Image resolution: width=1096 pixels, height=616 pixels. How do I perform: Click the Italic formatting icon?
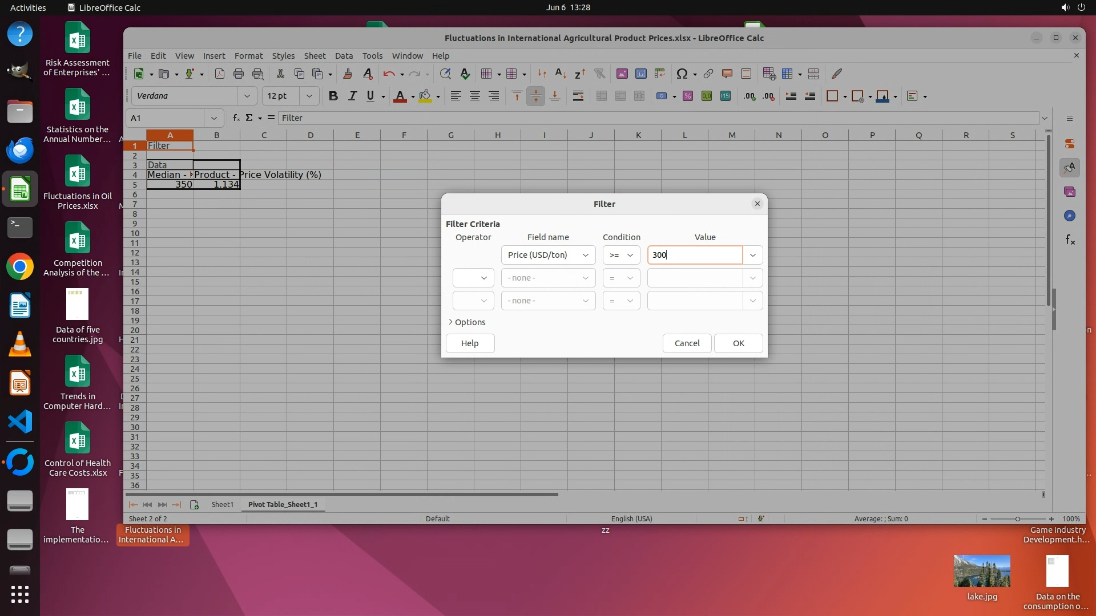(352, 96)
